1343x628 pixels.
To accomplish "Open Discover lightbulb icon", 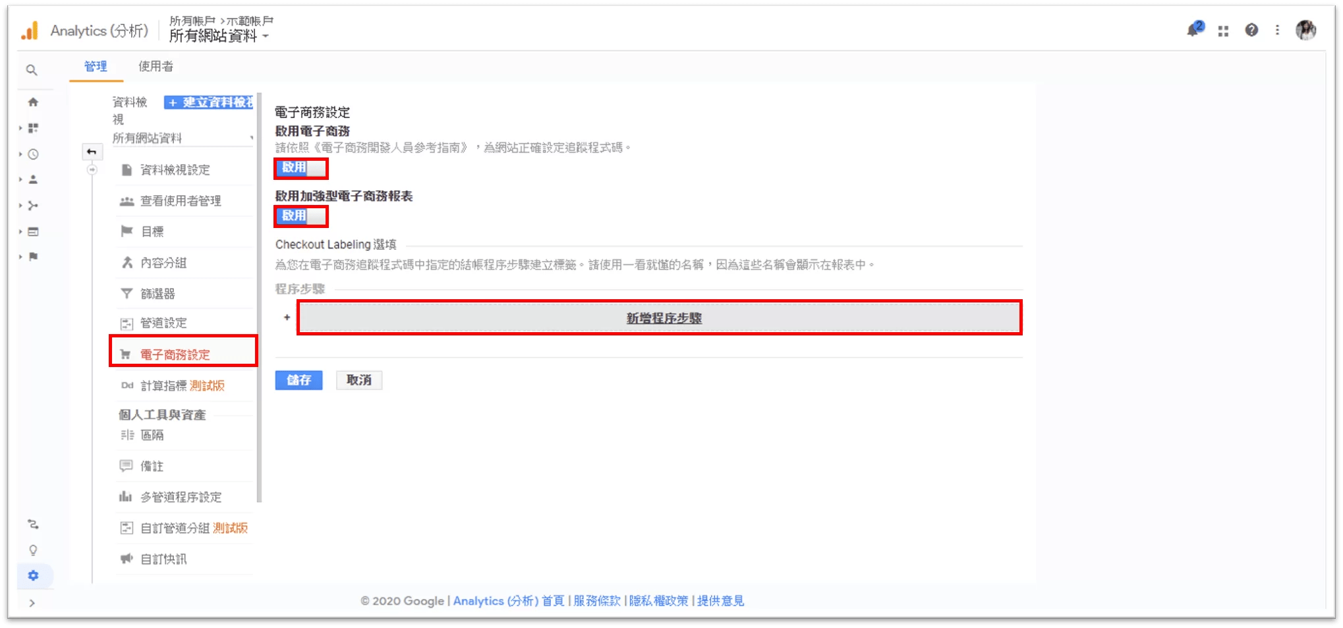I will [33, 550].
